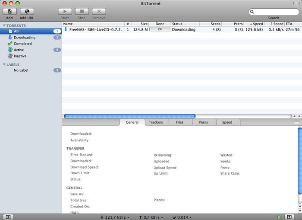302x220 pixels.
Task: Open the Files tab
Action: point(179,122)
